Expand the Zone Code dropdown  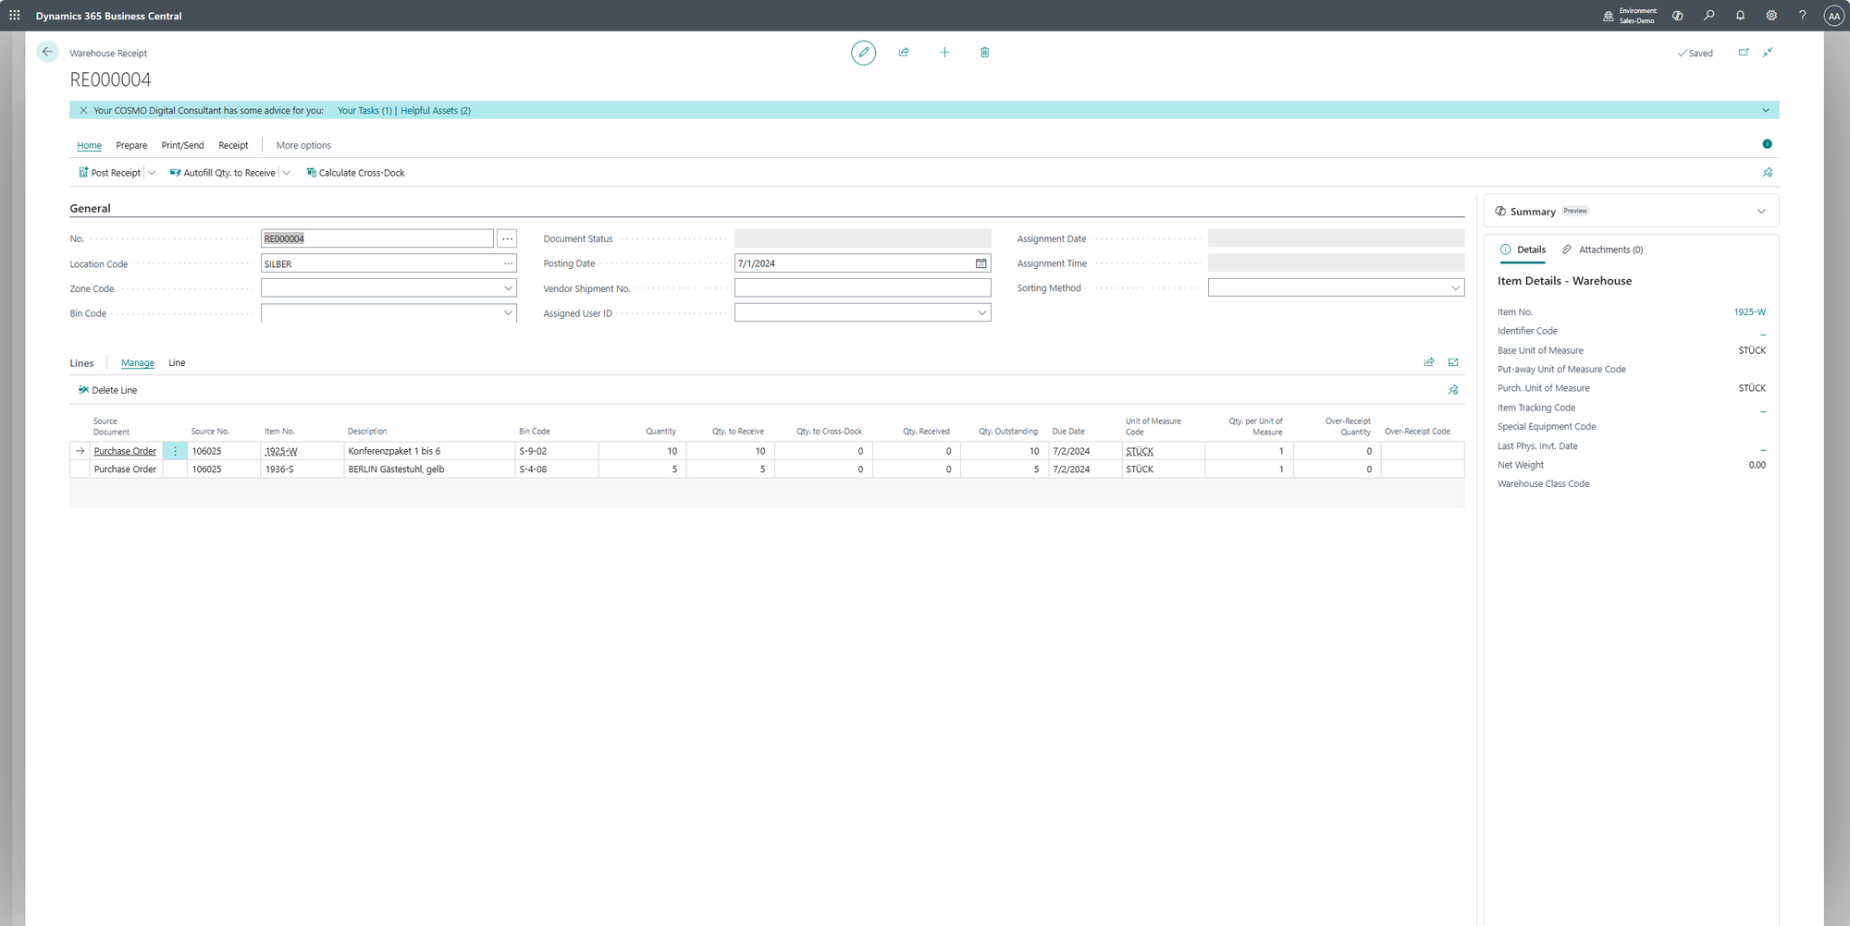tap(508, 288)
